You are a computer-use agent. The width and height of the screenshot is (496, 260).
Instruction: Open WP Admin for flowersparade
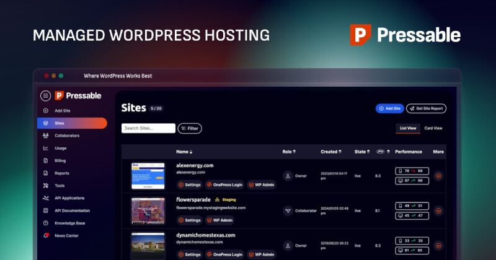pos(219,220)
